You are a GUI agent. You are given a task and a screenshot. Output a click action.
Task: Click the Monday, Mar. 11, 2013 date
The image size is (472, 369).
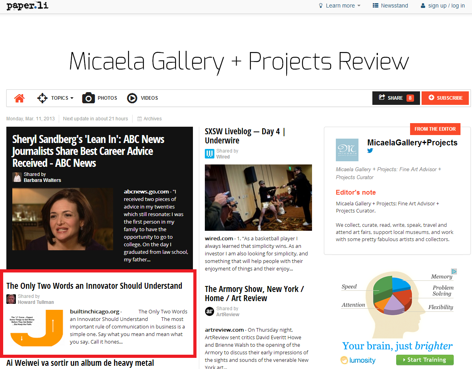[x=31, y=119]
